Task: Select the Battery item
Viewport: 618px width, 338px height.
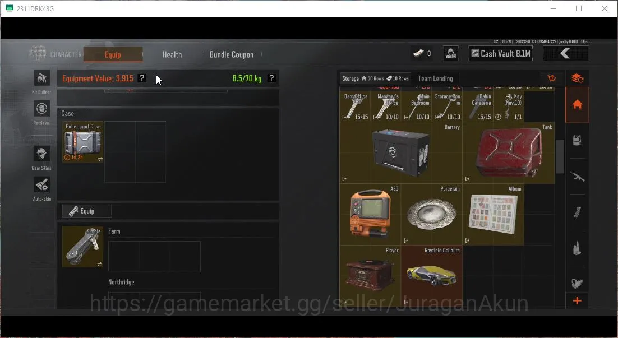Action: coord(401,153)
